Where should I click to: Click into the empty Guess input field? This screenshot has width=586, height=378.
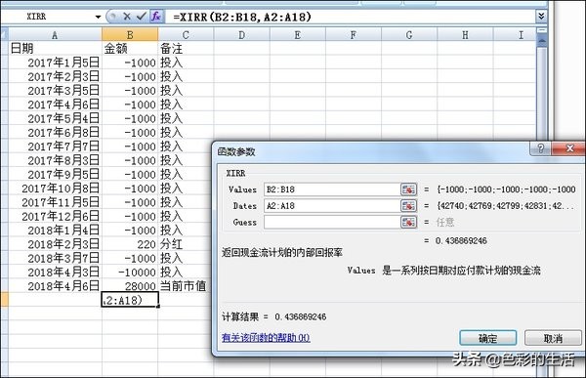(332, 222)
